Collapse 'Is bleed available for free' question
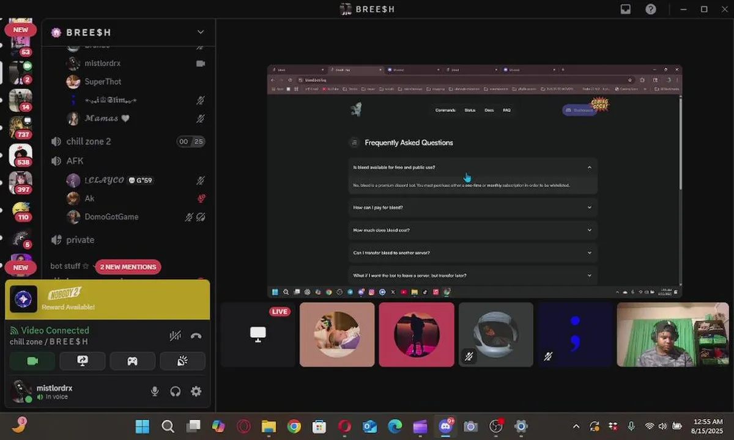This screenshot has height=440, width=734. (473, 167)
